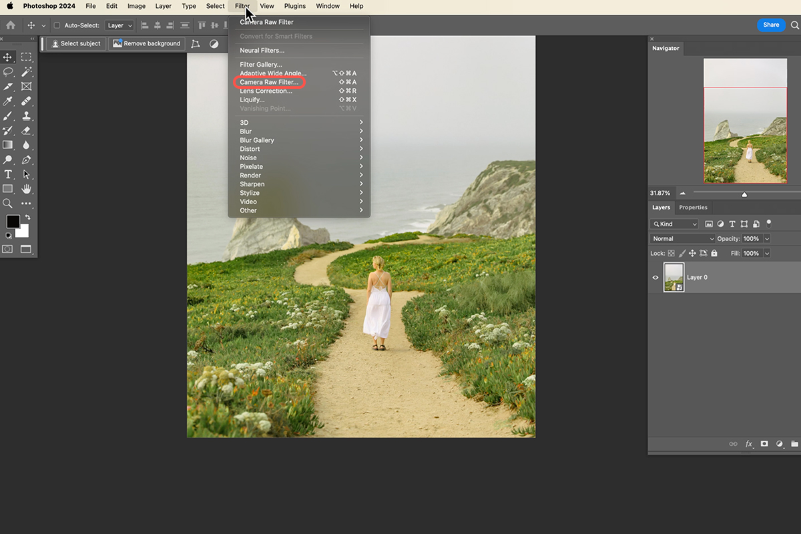801x534 pixels.
Task: Enable the Auto-Select checkbox
Action: point(57,25)
